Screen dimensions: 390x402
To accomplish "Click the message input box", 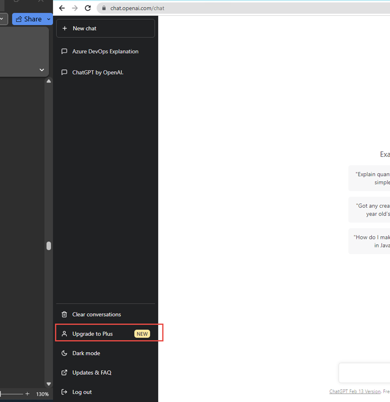I will [x=365, y=373].
